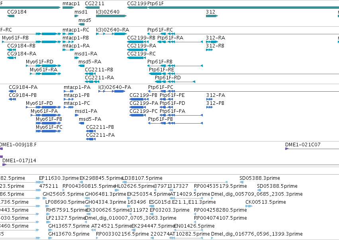Select the msd1-RA transcript label
The height and width of the screenshot is (240, 339).
(x=86, y=54)
